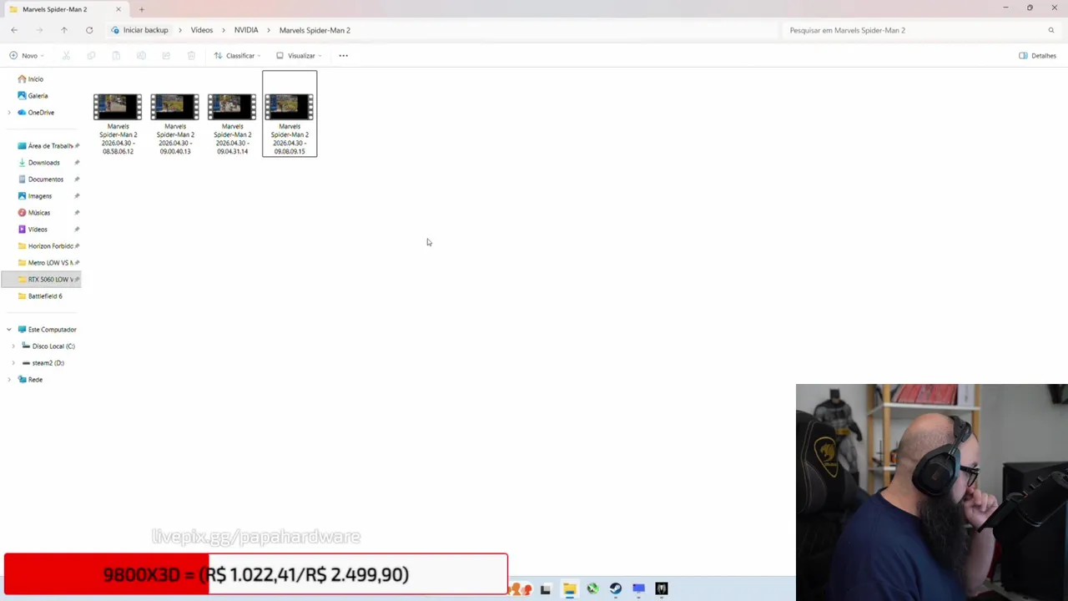Open the three-dots more options menu
The width and height of the screenshot is (1068, 601).
[x=343, y=56]
